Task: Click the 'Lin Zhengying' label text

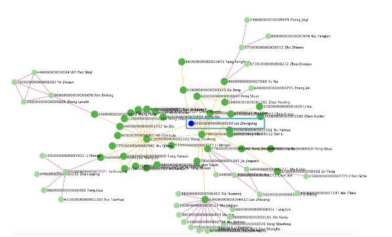Action: pyautogui.click(x=246, y=123)
